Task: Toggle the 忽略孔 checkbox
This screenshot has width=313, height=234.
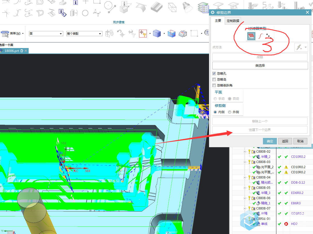Action: coord(214,74)
